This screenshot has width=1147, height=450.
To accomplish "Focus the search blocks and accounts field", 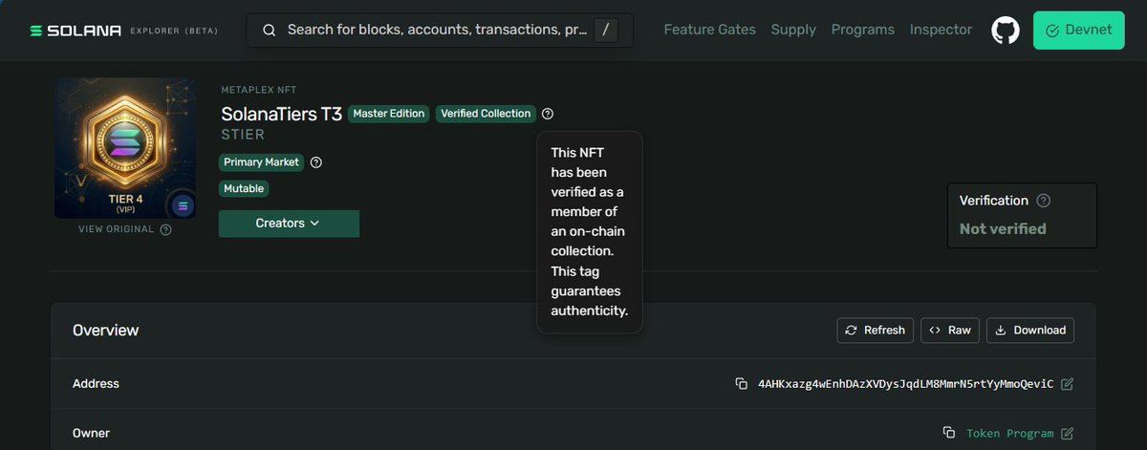I will 438,30.
